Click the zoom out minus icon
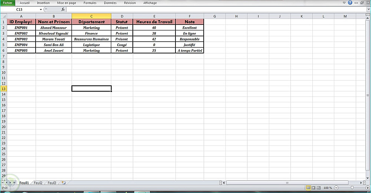 (336, 188)
